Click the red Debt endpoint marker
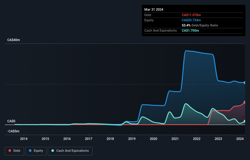250x160 pixels. (245, 102)
